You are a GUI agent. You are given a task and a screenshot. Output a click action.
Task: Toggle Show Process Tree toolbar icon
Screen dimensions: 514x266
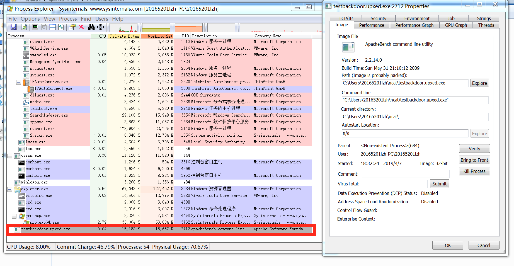44,27
